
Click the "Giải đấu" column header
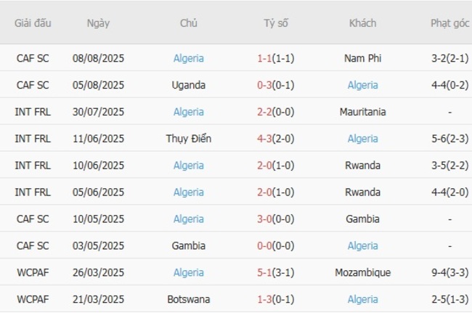click(33, 23)
